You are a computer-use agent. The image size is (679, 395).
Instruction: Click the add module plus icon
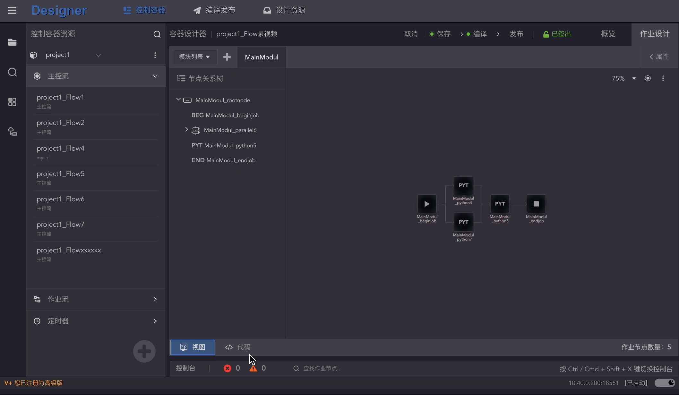click(x=227, y=57)
